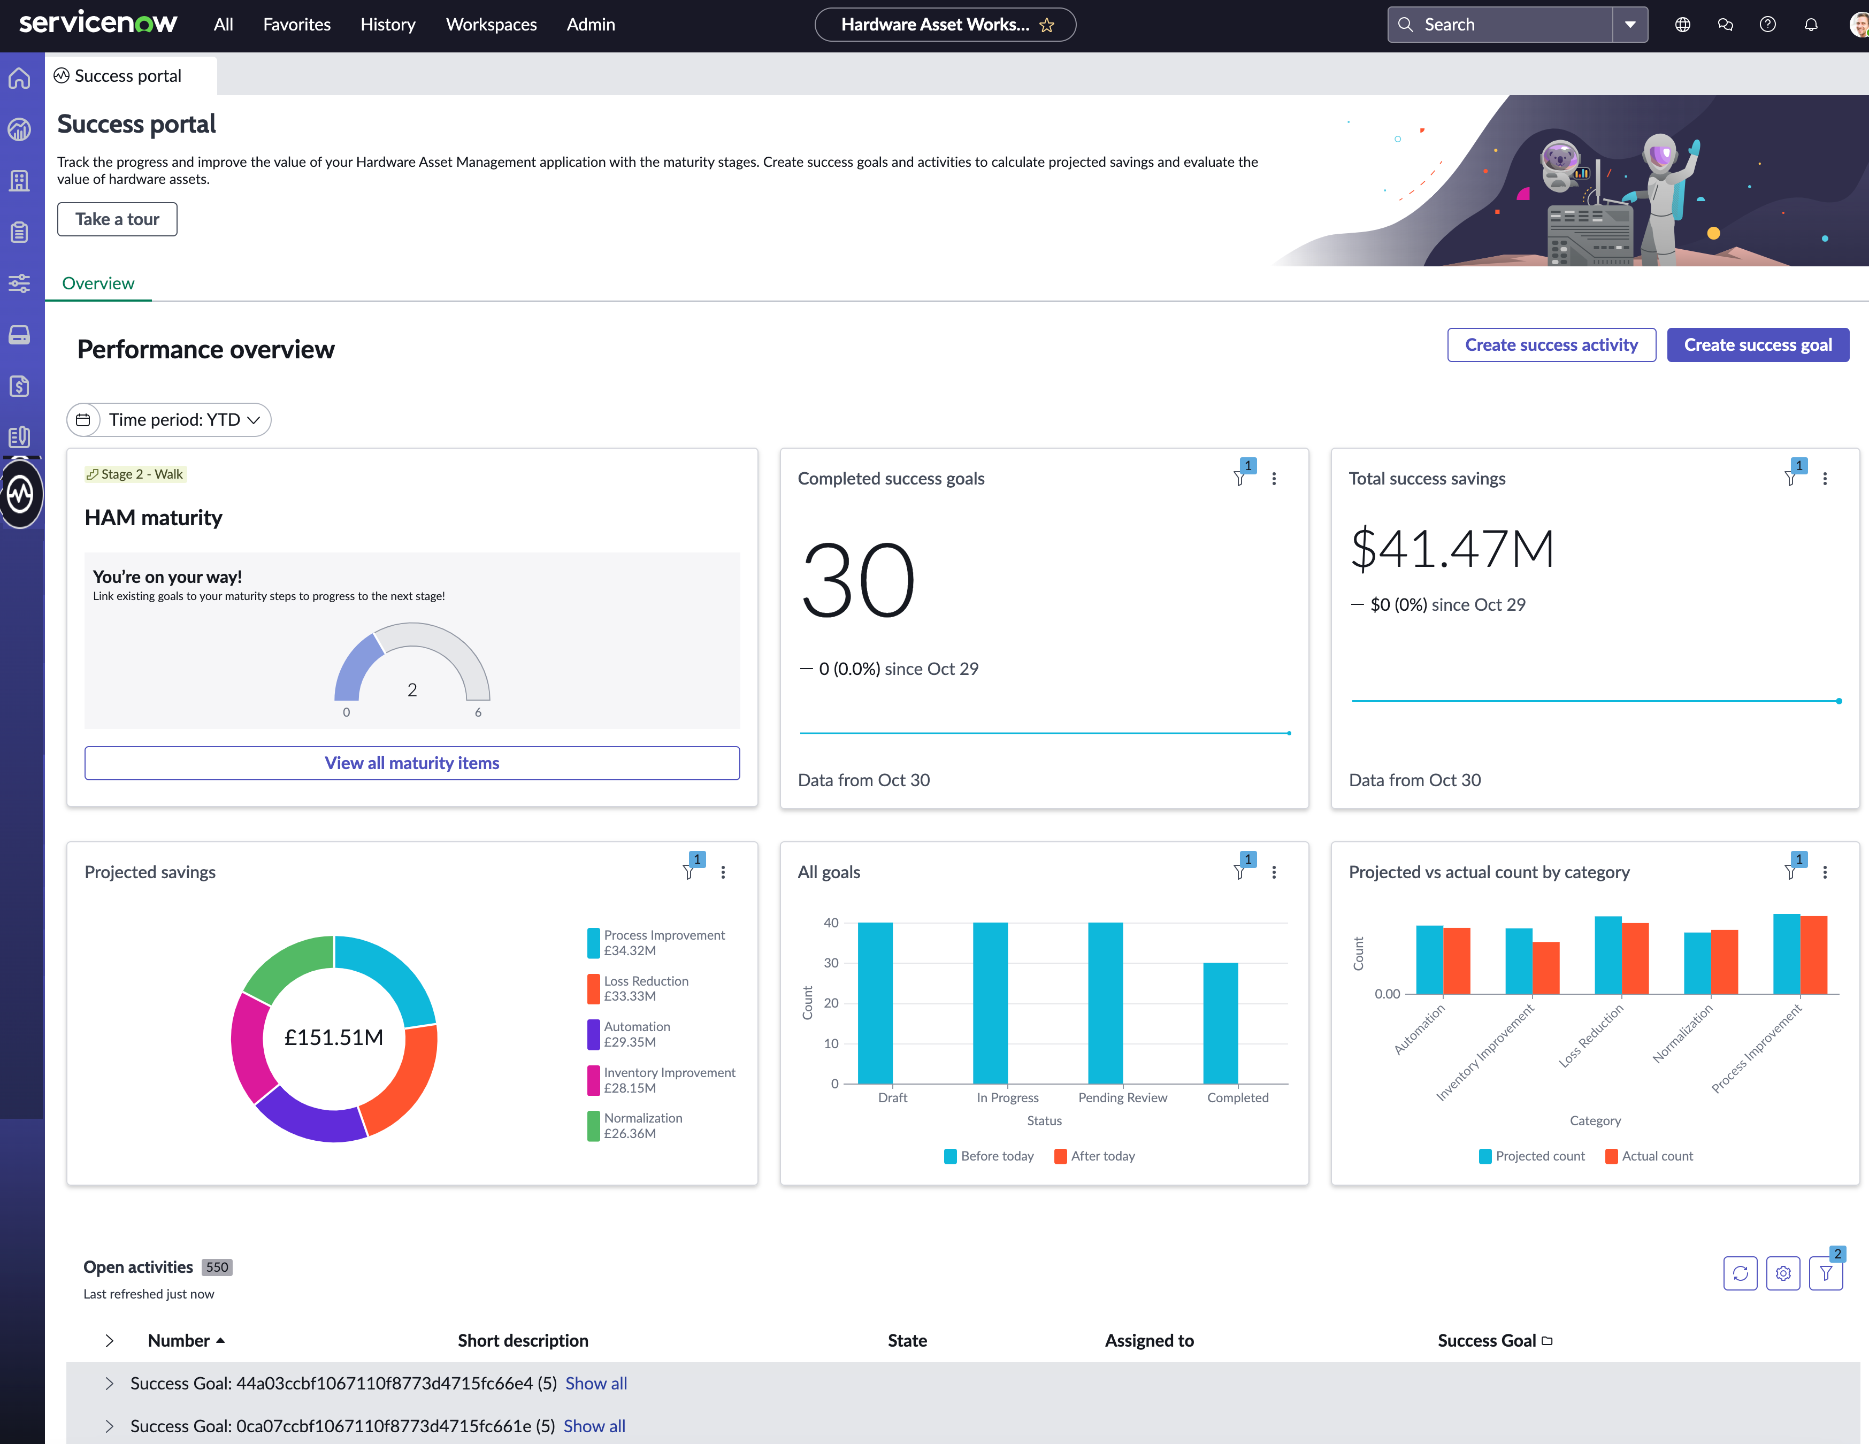
Task: Toggle Before today legend series
Action: [x=989, y=1156]
